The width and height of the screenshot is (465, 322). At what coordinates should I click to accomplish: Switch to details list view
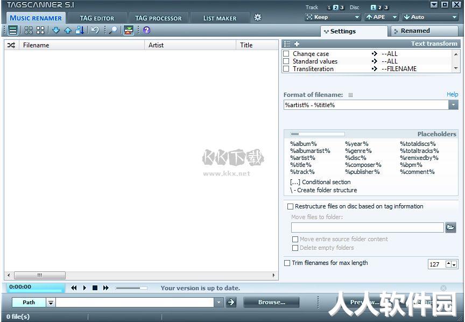(13, 30)
